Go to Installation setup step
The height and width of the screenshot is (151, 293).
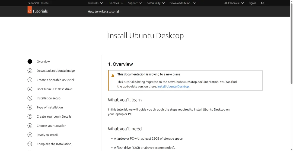pyautogui.click(x=48, y=98)
